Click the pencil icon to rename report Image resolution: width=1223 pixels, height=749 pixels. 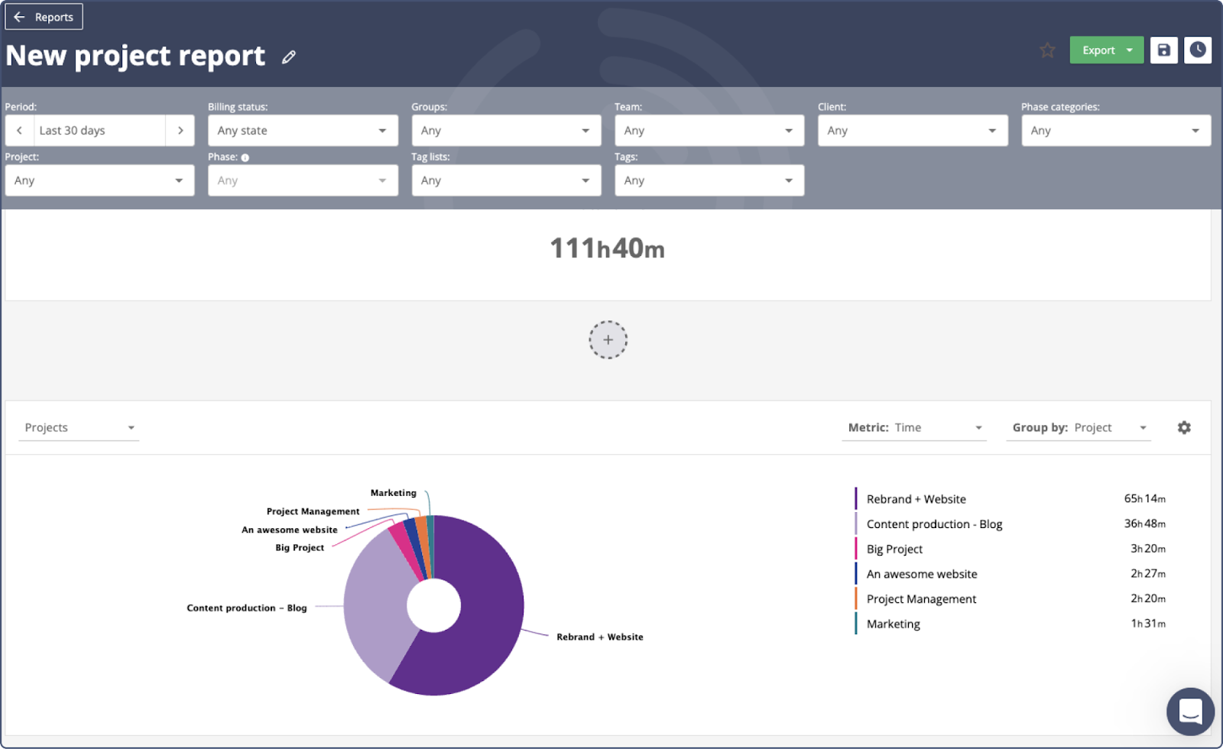(x=288, y=57)
